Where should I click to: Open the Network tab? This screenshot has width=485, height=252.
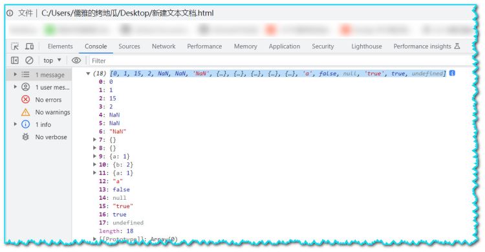click(164, 46)
